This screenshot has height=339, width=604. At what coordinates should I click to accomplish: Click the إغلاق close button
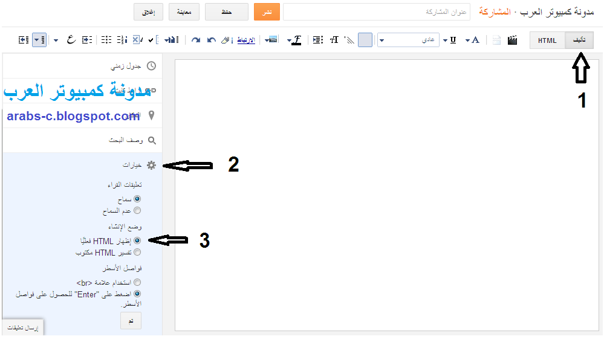point(148,12)
